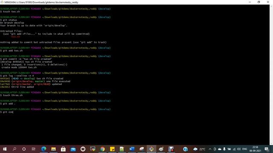Screen dimensions: 273x153
Task: Click the '5a279e5' updated log entry
Action: 31,84
